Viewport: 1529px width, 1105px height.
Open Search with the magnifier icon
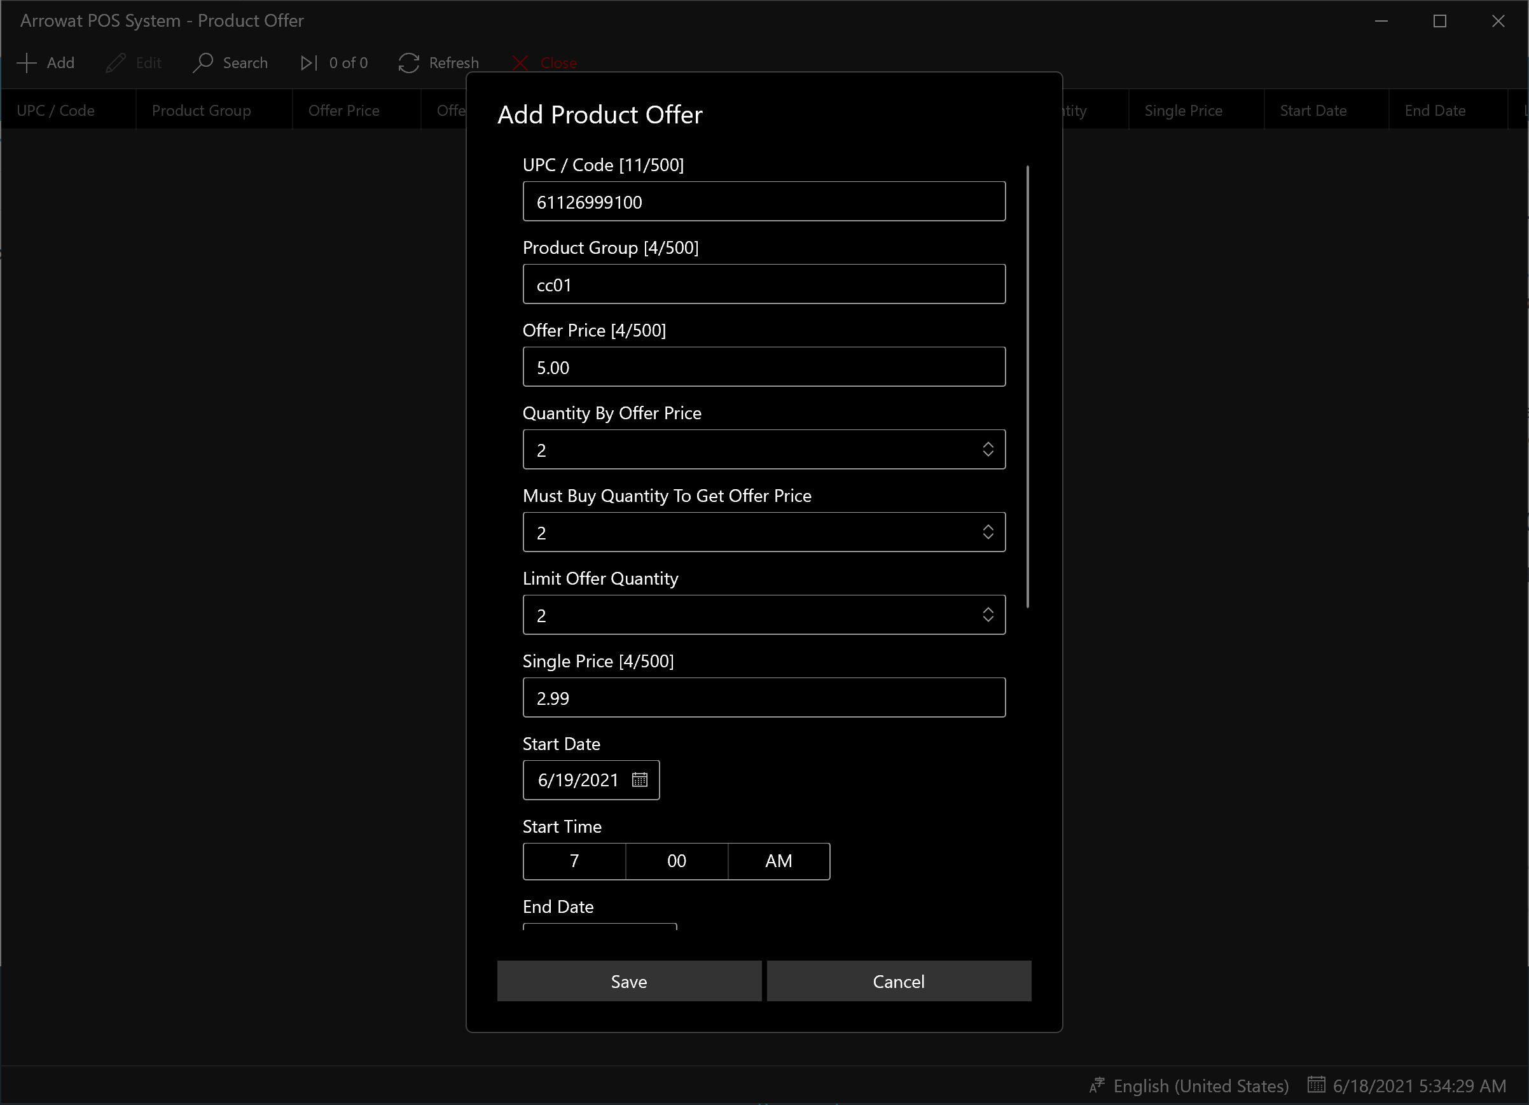(x=203, y=63)
